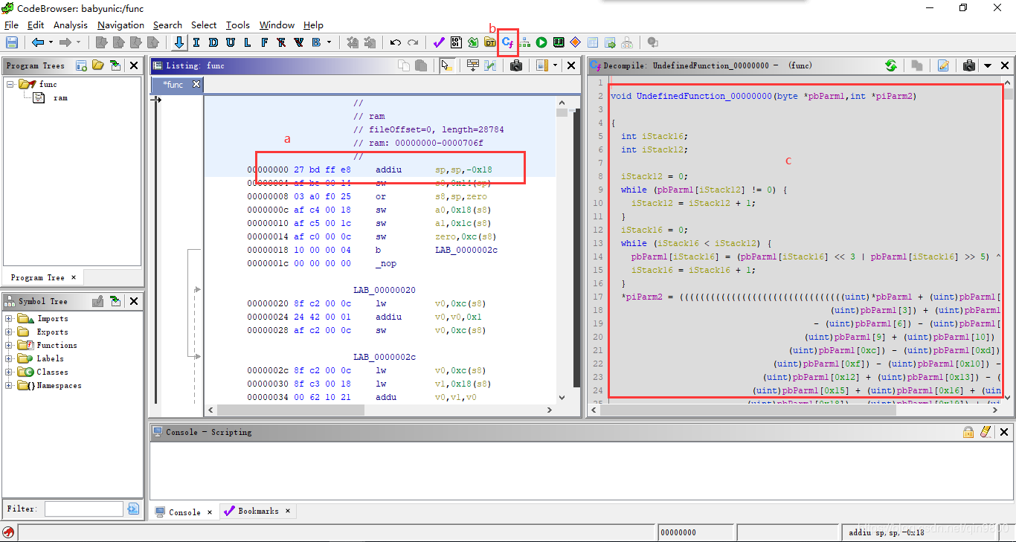Switch to the Bookmarks tab
Screen dimensions: 1016x542
[257, 512]
